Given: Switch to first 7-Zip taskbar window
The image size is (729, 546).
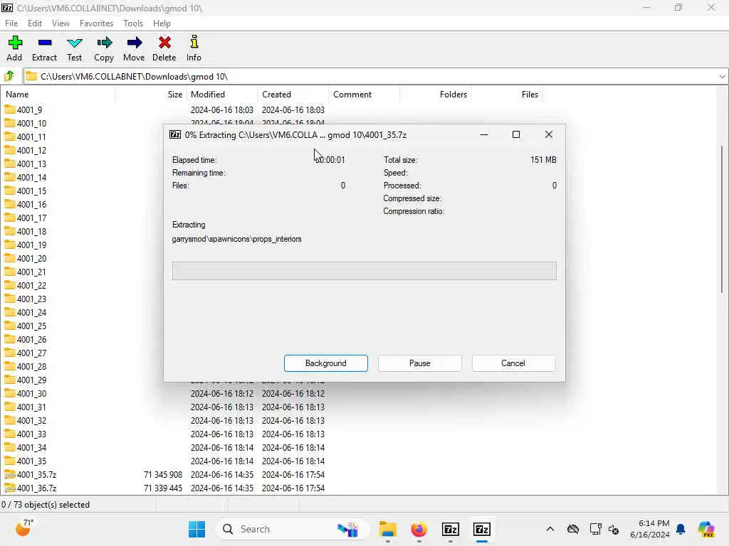Looking at the screenshot, I should tap(451, 529).
